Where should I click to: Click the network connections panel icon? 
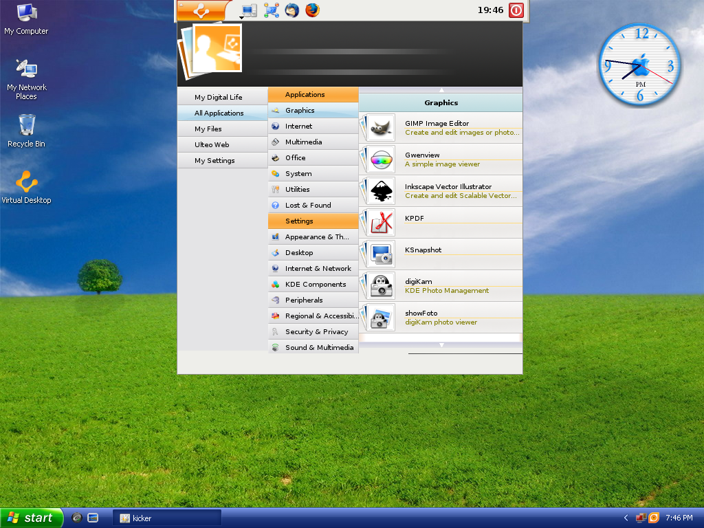coord(271,10)
